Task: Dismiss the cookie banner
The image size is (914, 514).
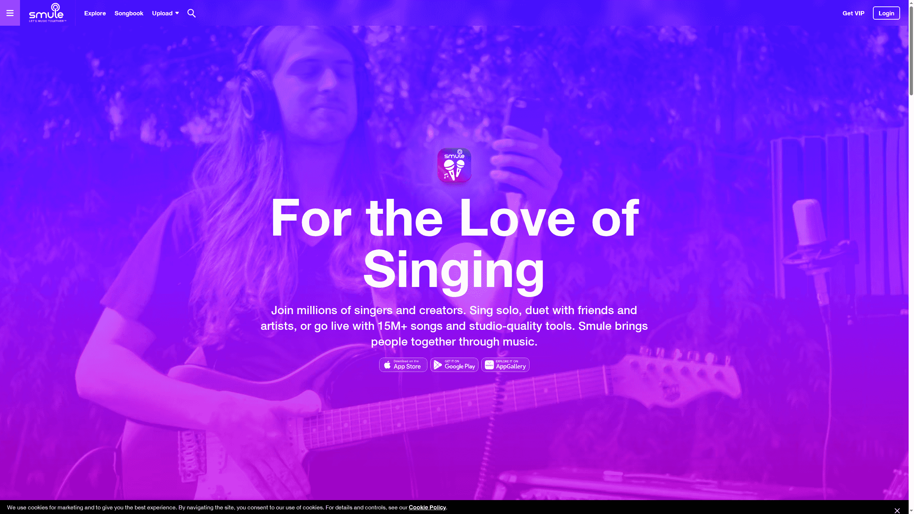Action: click(x=897, y=510)
